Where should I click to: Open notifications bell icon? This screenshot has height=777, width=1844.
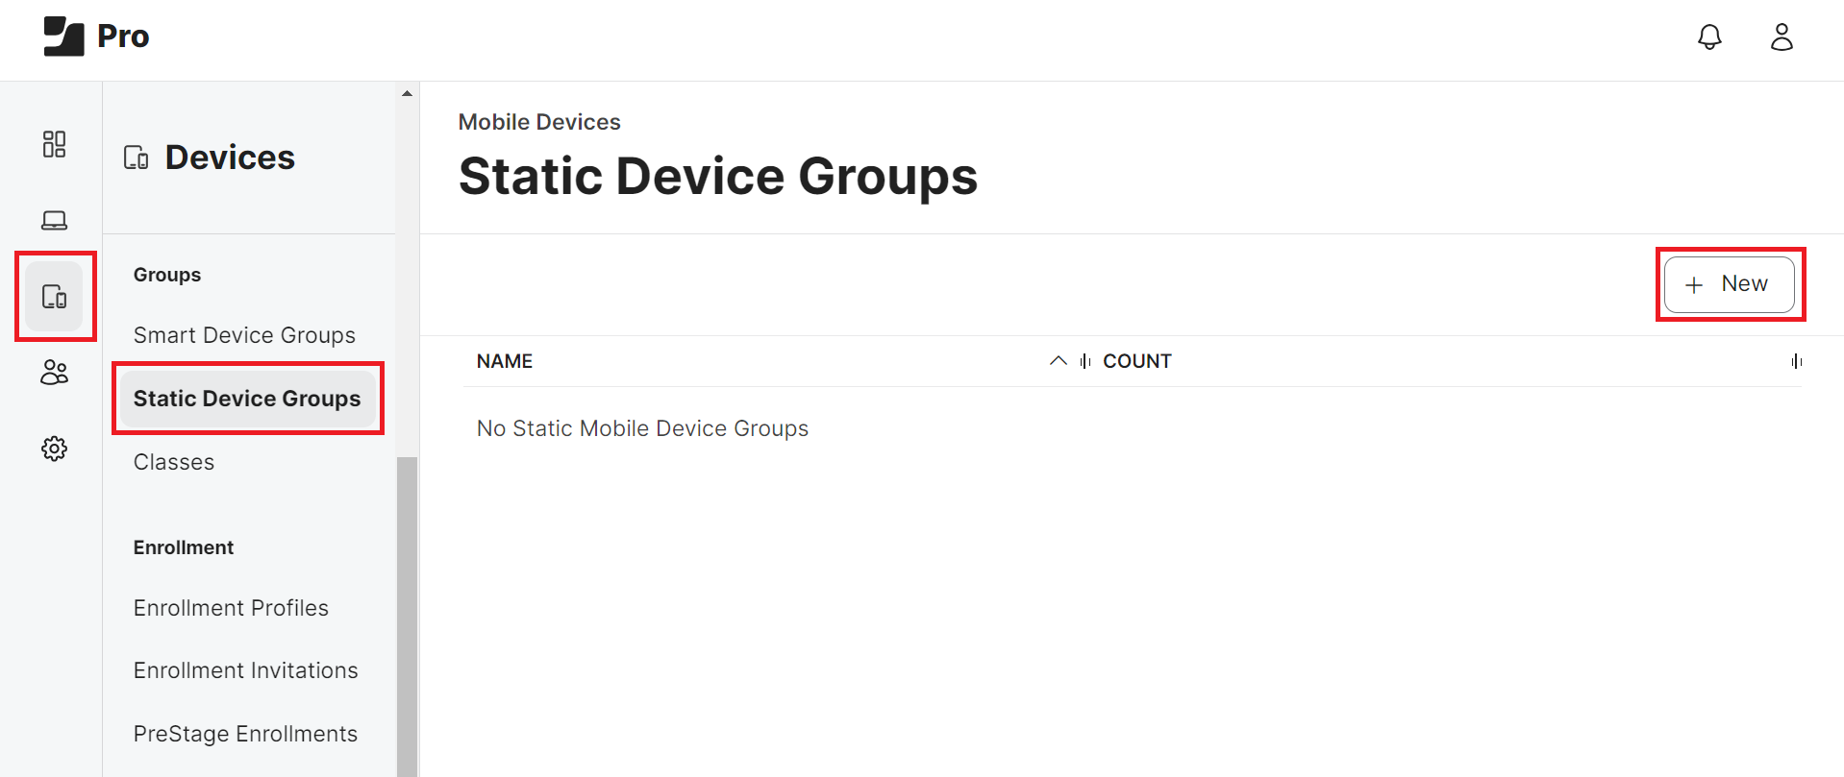1709,37
